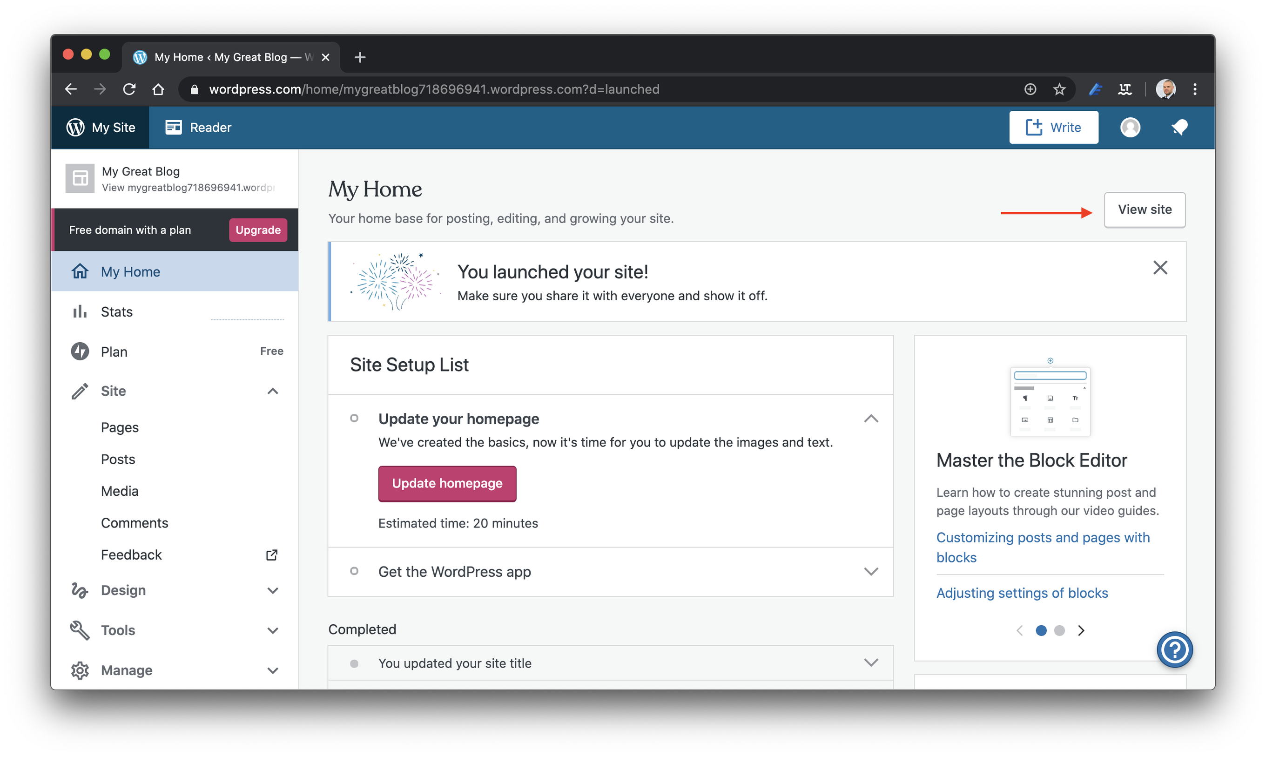Expand the Tools sidebar section
1266x757 pixels.
point(273,630)
